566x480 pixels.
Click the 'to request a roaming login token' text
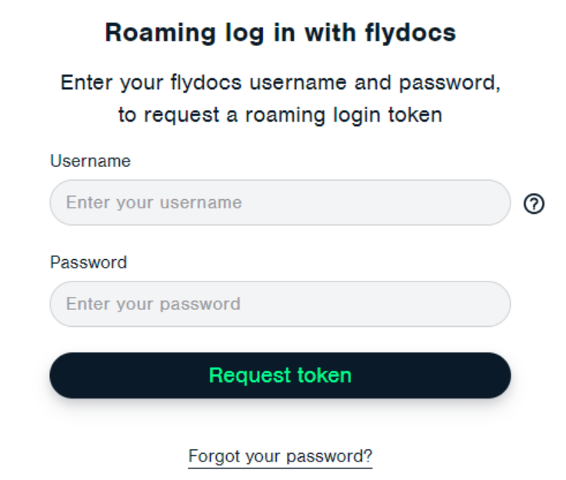[280, 115]
